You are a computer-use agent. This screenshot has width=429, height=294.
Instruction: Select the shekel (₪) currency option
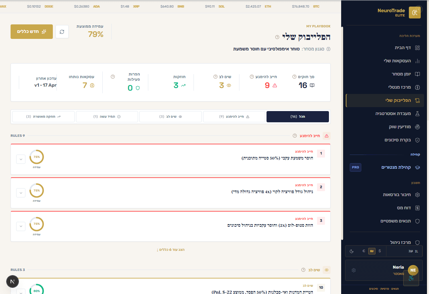(x=372, y=251)
